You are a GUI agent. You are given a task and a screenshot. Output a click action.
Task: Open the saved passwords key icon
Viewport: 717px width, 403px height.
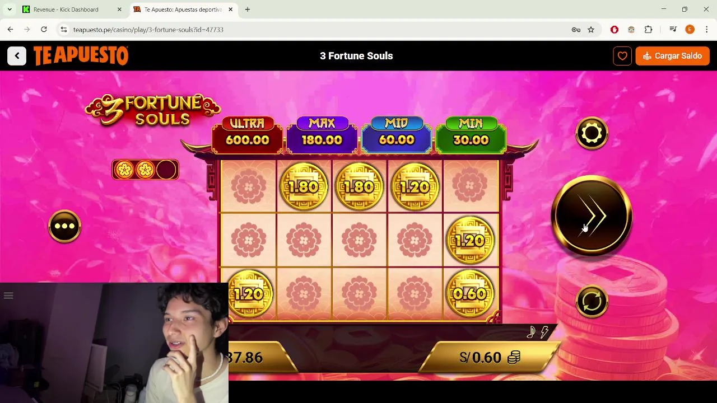pyautogui.click(x=576, y=30)
